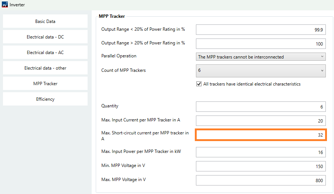The width and height of the screenshot is (334, 194).
Task: Expand the Parallel Operation dropdown
Action: coord(261,57)
